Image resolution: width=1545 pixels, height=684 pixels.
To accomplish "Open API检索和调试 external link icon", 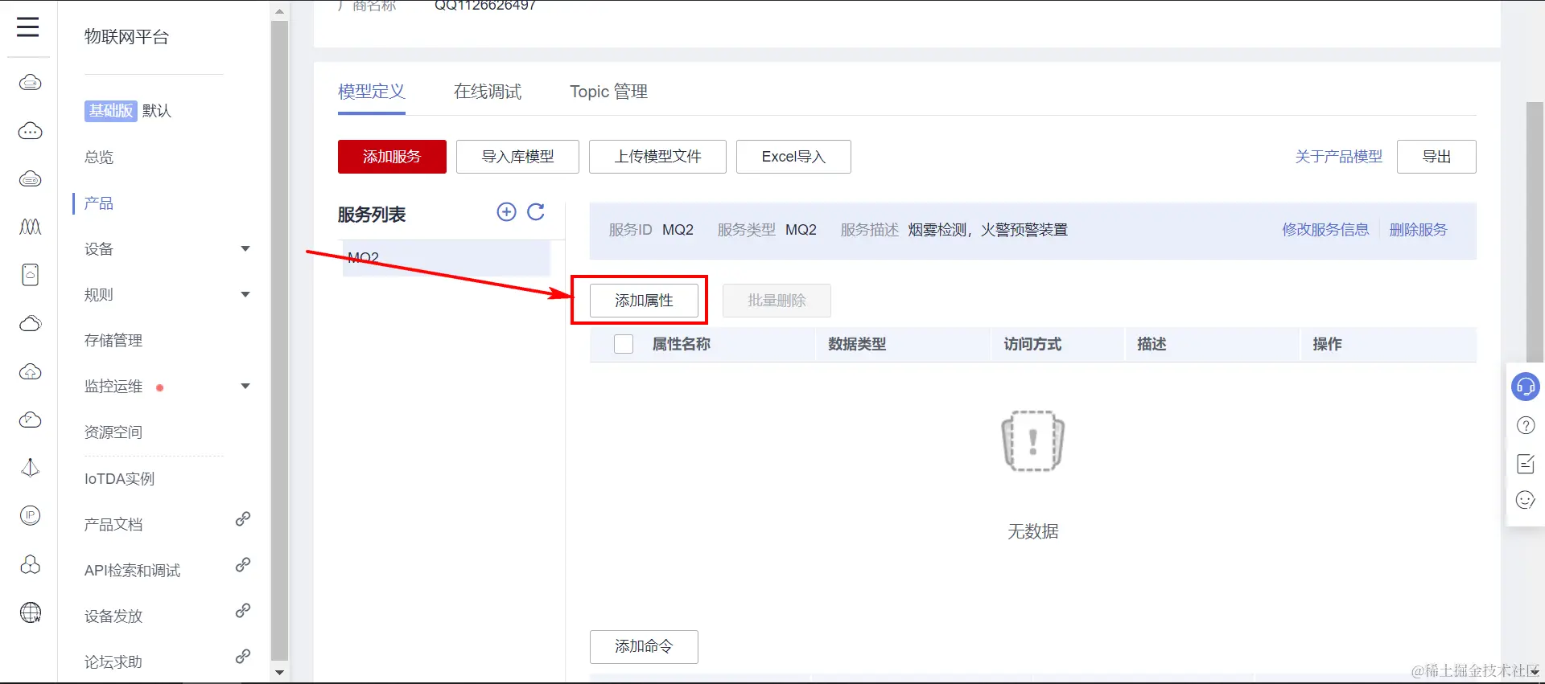I will 242,565.
